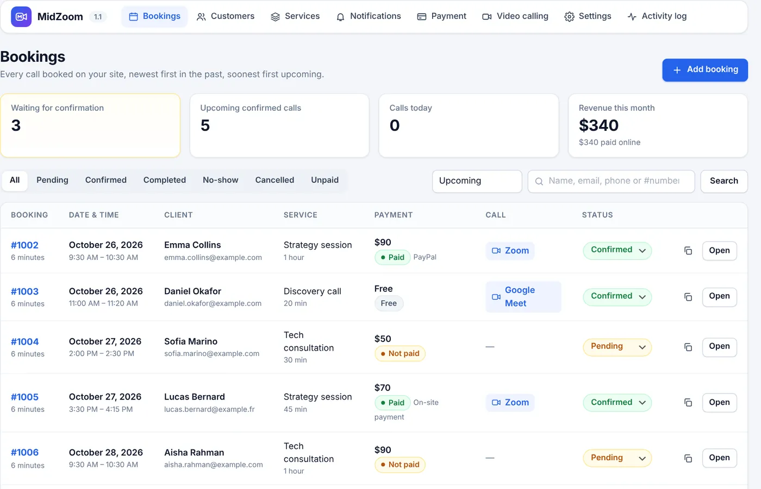Focus the name, email, phone search field
The image size is (761, 489).
(x=612, y=181)
